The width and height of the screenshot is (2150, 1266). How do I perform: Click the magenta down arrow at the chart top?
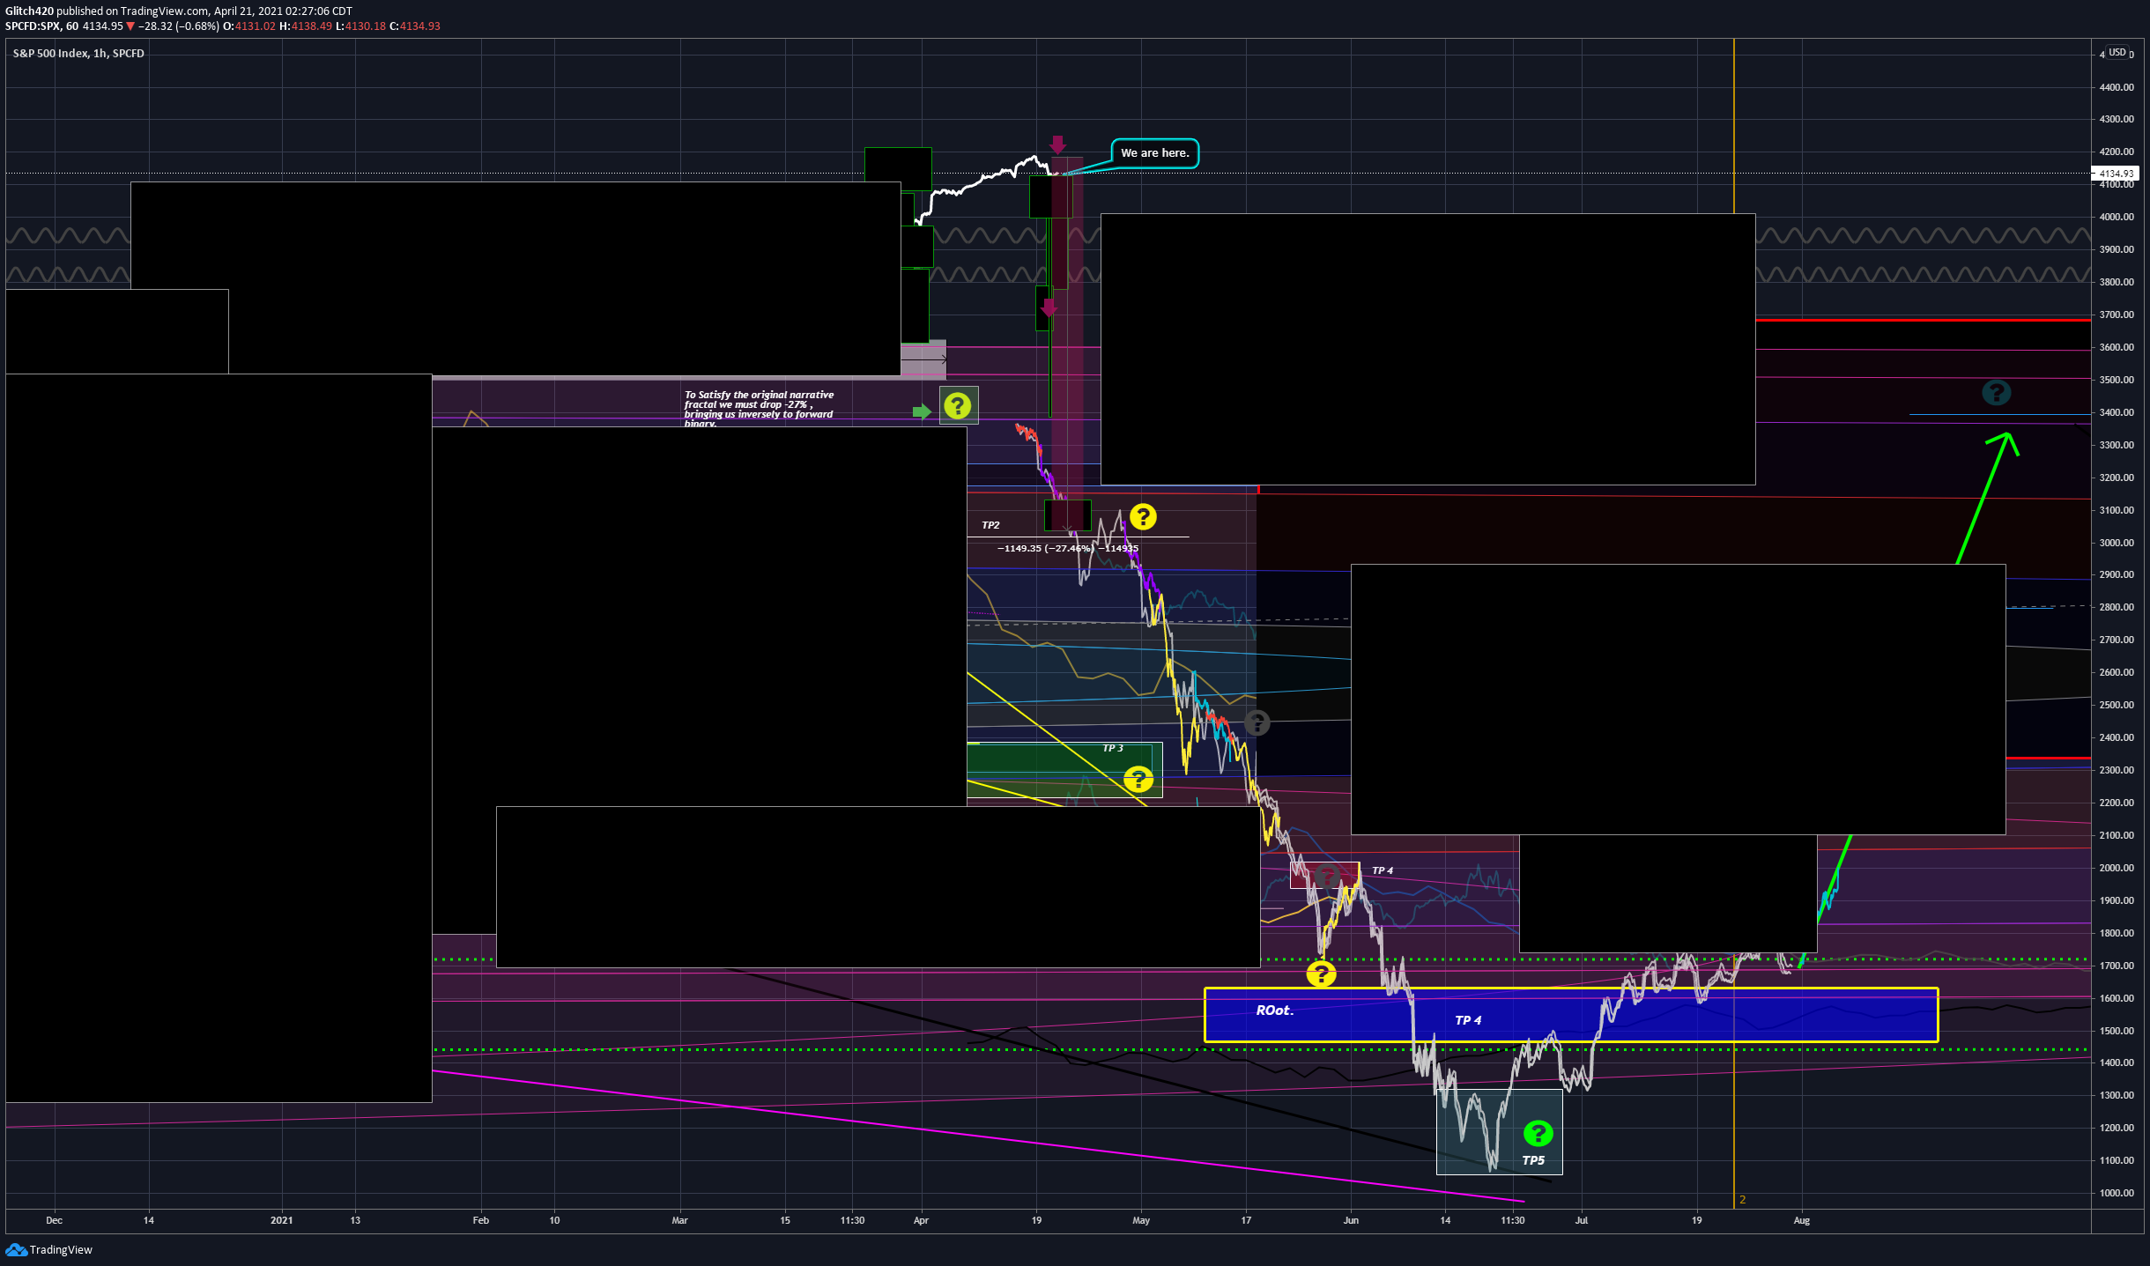tap(1057, 144)
